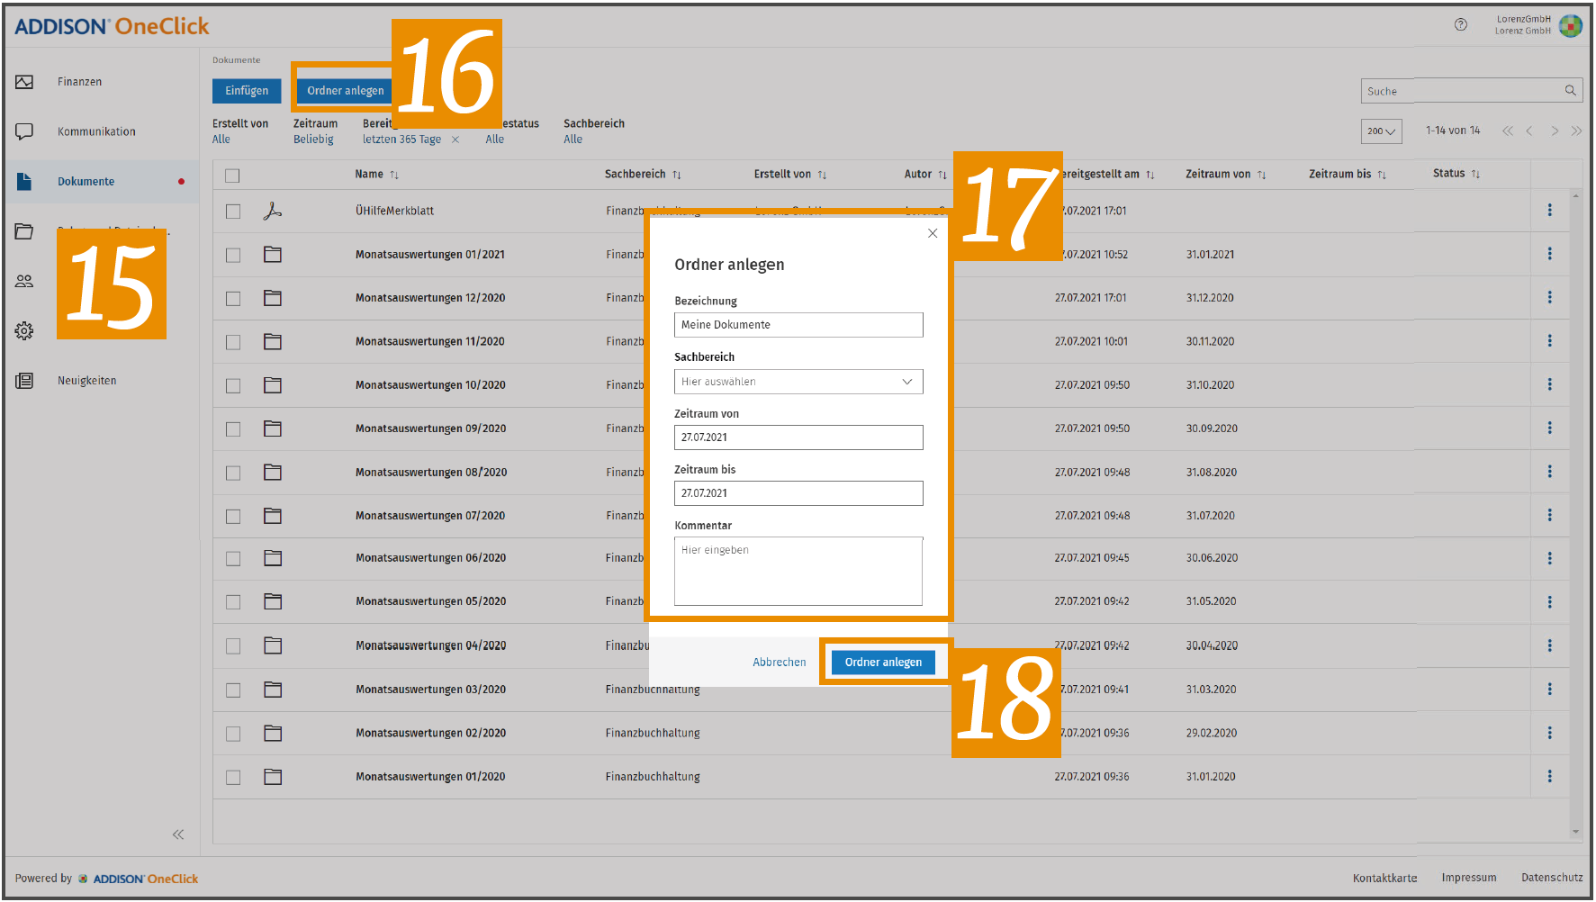Open the Impressum footer link

point(1469,878)
